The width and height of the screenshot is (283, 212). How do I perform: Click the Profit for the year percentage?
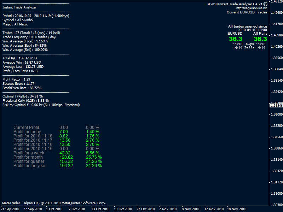[x=94, y=166]
